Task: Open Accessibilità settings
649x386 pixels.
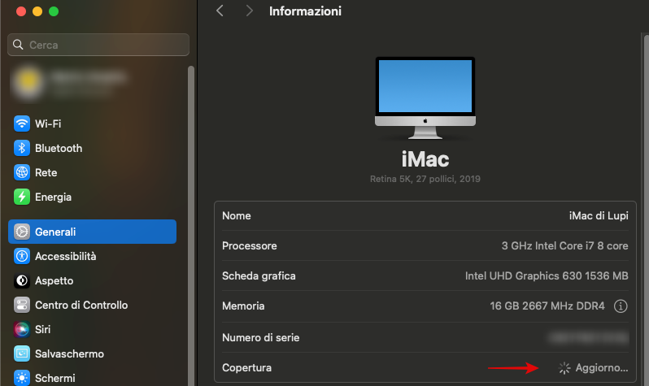Action: click(x=92, y=256)
